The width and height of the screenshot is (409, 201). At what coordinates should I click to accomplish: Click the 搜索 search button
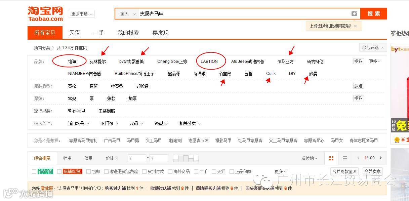[374, 14]
